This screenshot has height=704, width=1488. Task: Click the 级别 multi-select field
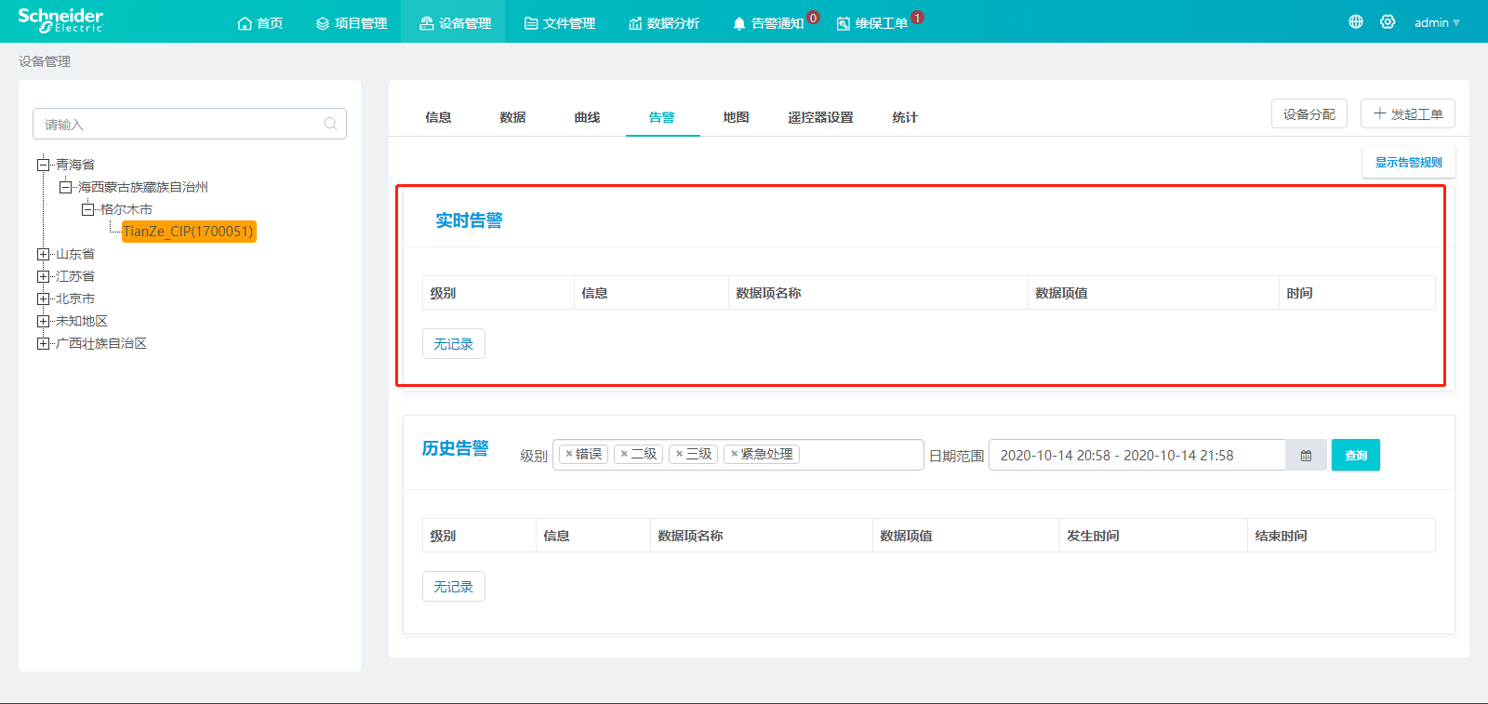coord(737,455)
